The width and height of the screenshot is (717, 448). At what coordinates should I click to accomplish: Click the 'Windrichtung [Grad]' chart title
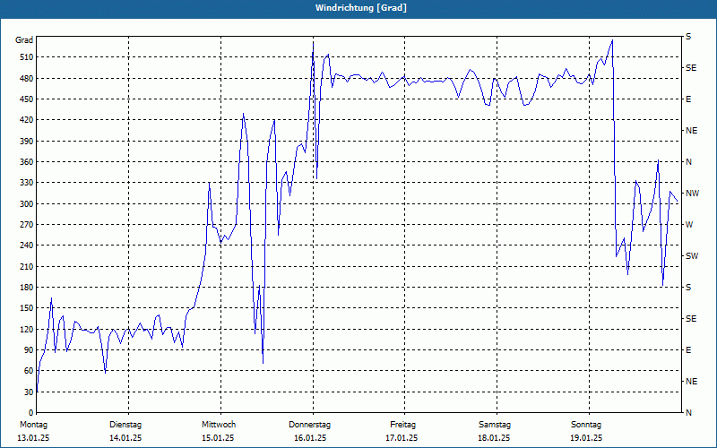click(x=361, y=8)
